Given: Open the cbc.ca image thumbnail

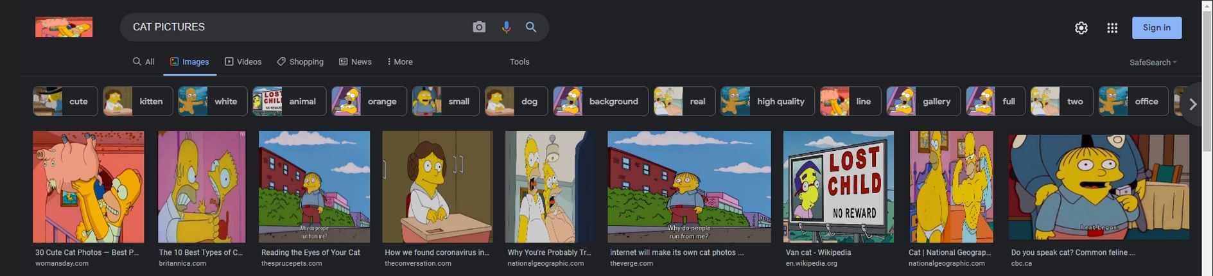Looking at the screenshot, I should 1099,187.
